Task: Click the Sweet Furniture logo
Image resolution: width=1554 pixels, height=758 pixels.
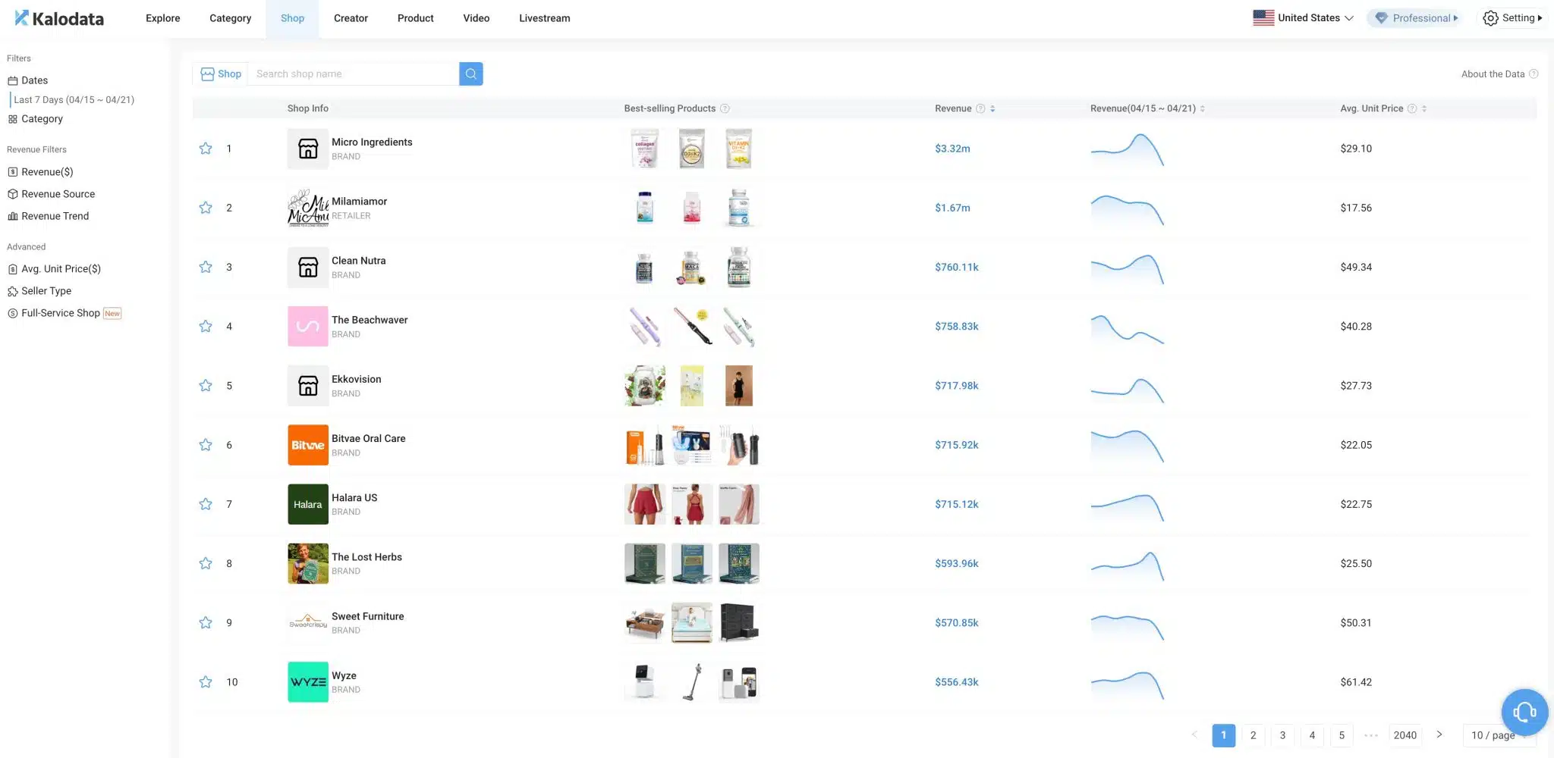Action: pos(308,622)
